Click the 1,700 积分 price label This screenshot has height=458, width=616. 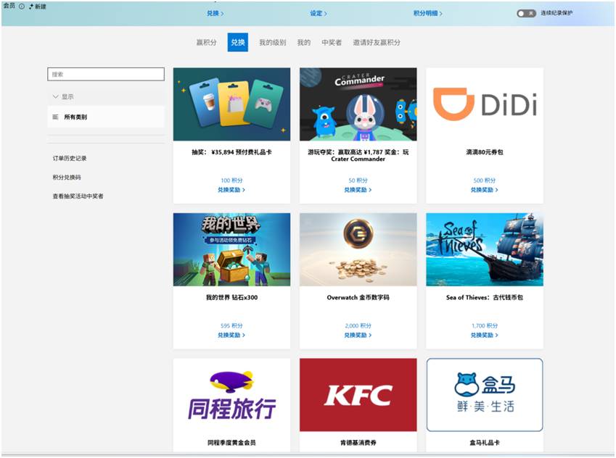pyautogui.click(x=485, y=325)
